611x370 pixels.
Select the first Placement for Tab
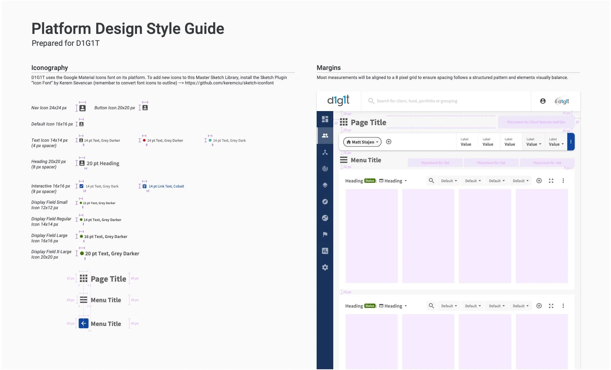tap(435, 163)
